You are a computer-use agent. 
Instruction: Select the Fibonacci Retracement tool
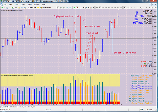pyautogui.click(x=144, y=8)
